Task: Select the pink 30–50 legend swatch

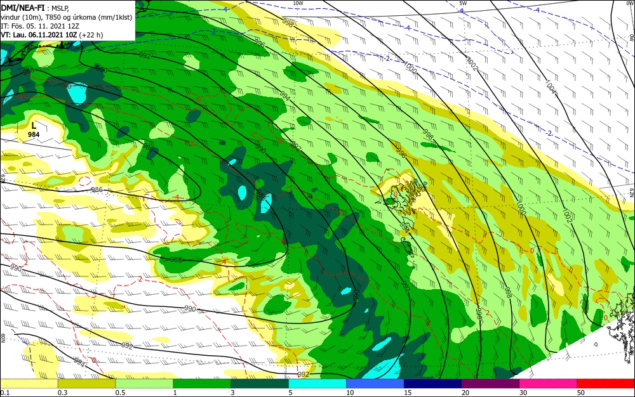Action: 549,384
